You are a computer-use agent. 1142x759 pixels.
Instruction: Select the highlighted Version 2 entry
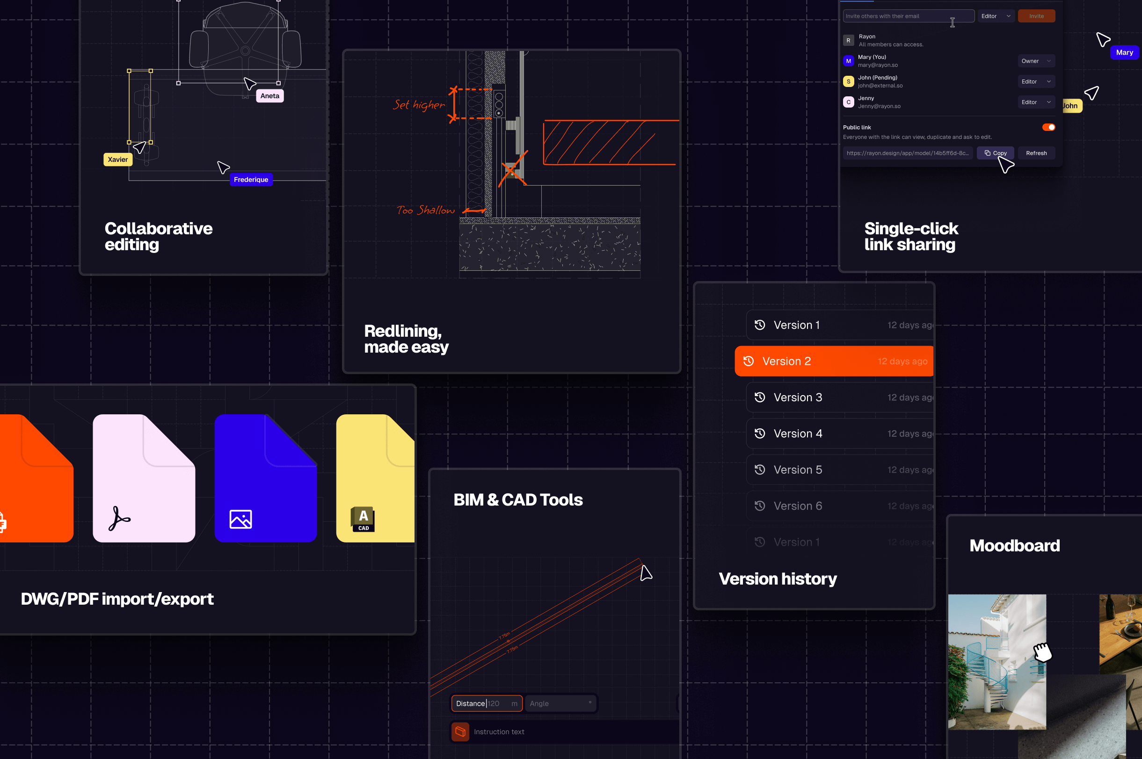pyautogui.click(x=834, y=361)
